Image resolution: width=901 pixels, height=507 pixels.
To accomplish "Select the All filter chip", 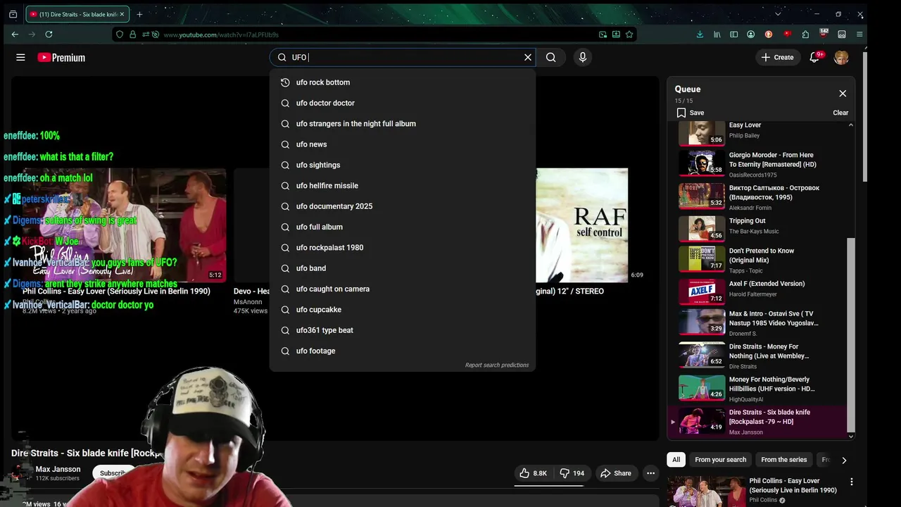I will (676, 460).
